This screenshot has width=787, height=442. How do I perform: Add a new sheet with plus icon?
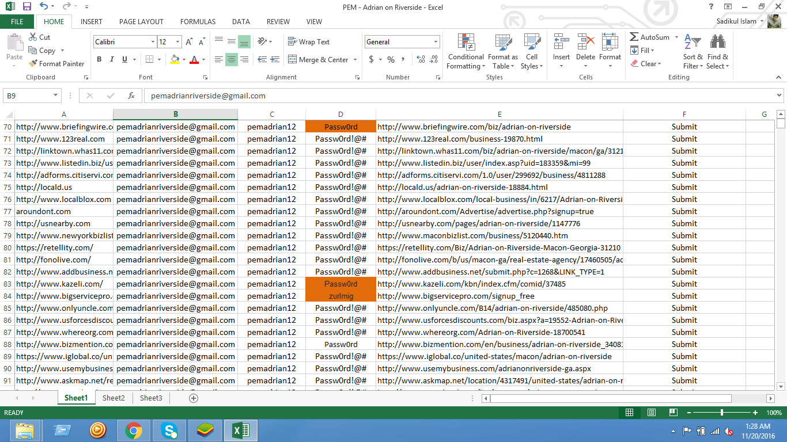194,398
